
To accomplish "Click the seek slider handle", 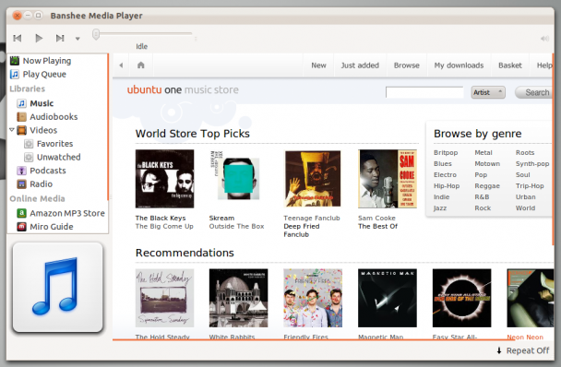I will (x=96, y=35).
